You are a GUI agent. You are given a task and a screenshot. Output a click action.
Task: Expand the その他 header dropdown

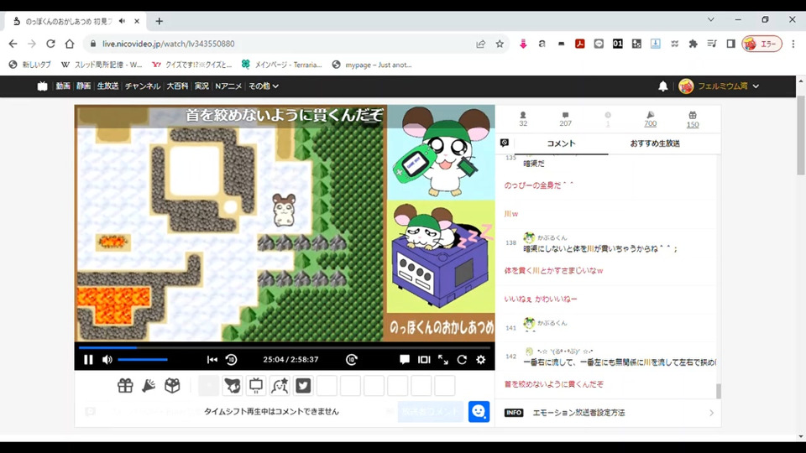pyautogui.click(x=264, y=86)
